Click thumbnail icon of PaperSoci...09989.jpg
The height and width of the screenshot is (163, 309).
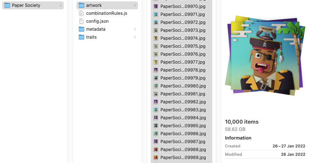click(156, 157)
